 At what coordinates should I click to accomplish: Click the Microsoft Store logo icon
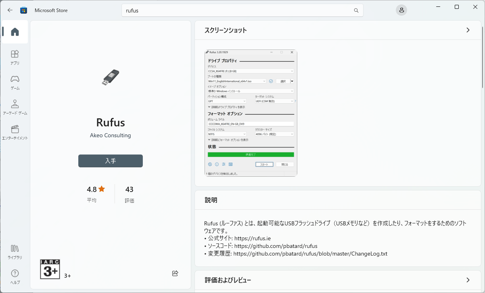(24, 10)
